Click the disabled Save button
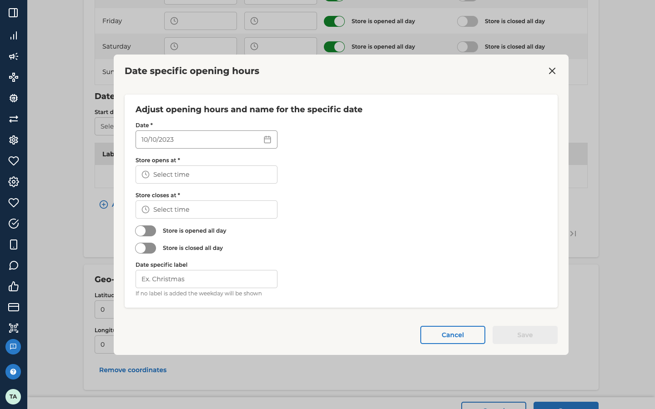Image resolution: width=655 pixels, height=409 pixels. [x=525, y=335]
